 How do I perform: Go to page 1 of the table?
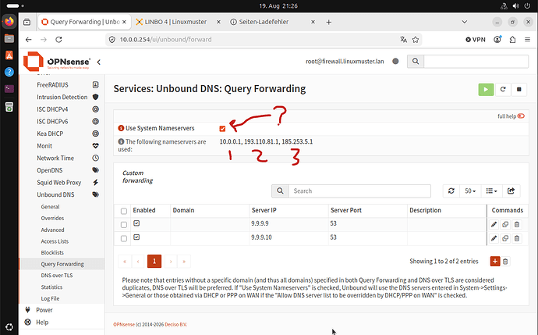pyautogui.click(x=154, y=262)
